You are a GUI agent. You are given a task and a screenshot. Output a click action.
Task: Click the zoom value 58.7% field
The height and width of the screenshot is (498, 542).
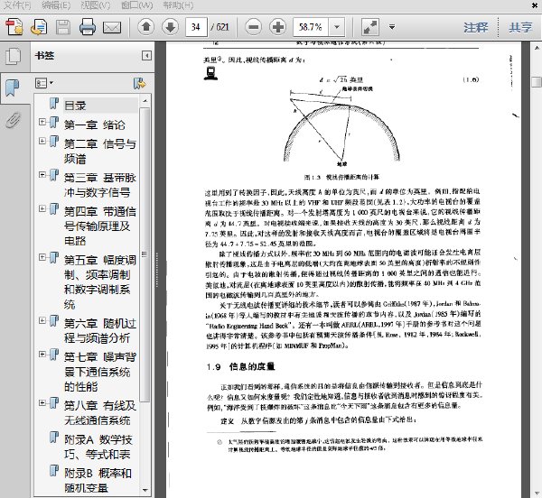[x=311, y=27]
